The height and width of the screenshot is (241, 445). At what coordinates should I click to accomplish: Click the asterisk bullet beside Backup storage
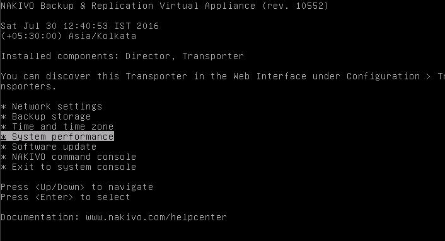coord(3,117)
